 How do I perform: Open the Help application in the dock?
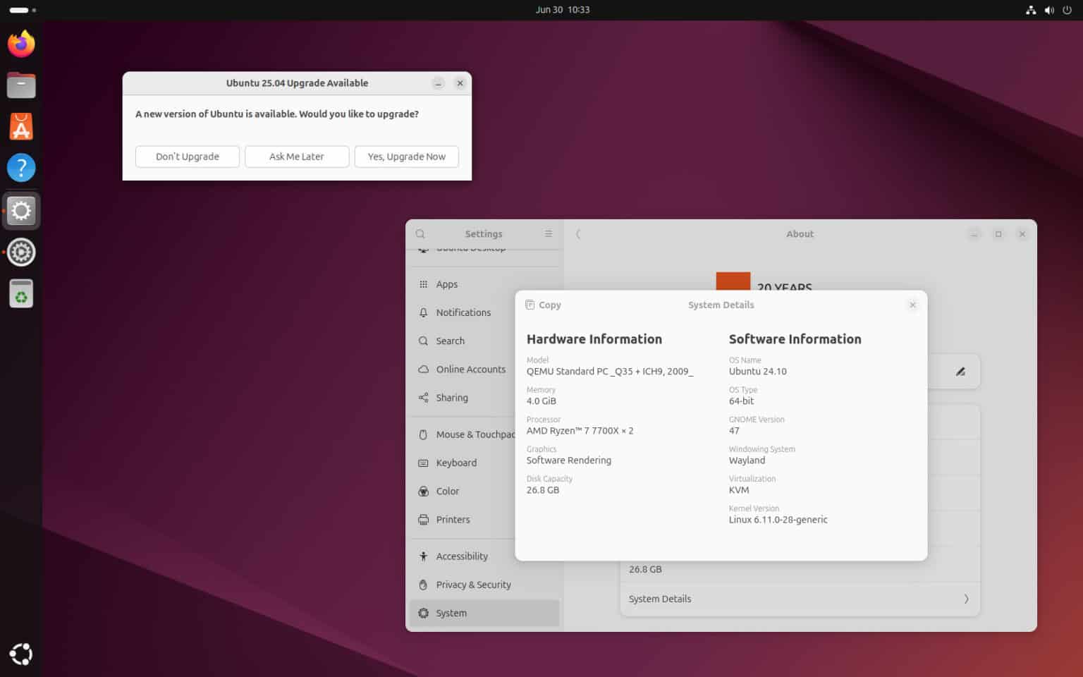[21, 168]
